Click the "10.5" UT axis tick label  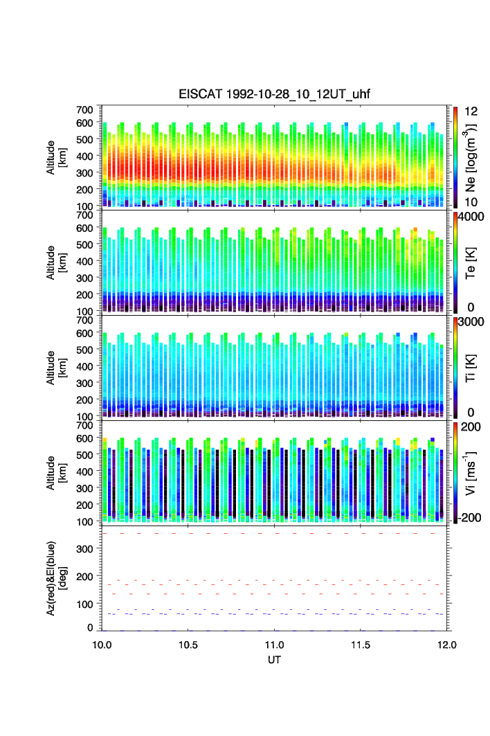click(188, 645)
